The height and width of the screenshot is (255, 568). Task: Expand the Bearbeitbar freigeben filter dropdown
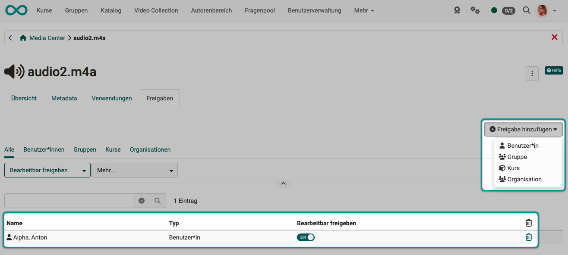click(47, 171)
